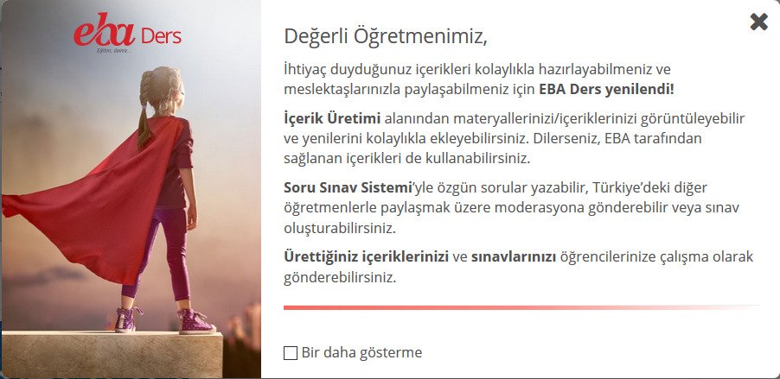Enable the 'Bir daha gösterme' checkbox
The image size is (780, 379).
click(x=291, y=352)
